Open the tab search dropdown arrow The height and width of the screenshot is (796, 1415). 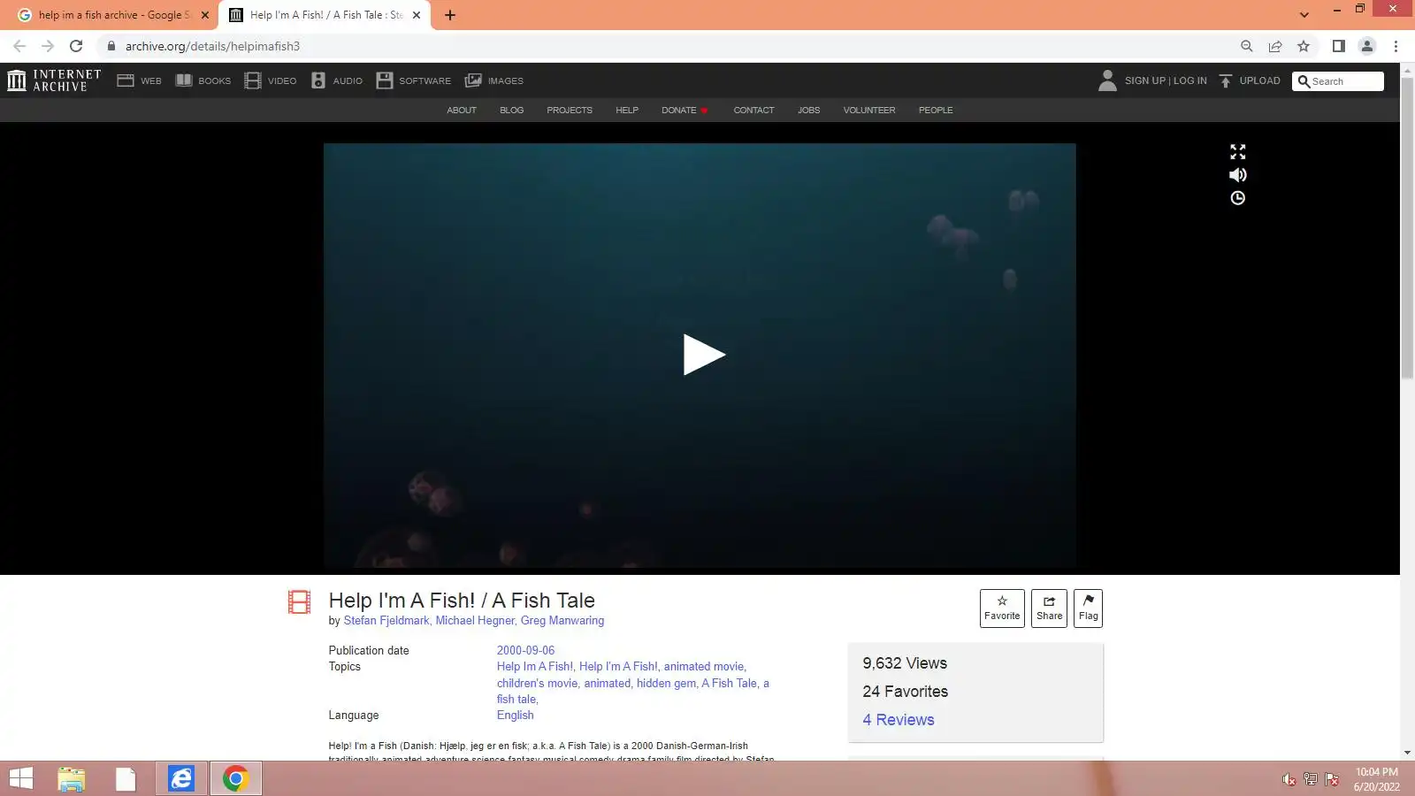pos(1304,15)
